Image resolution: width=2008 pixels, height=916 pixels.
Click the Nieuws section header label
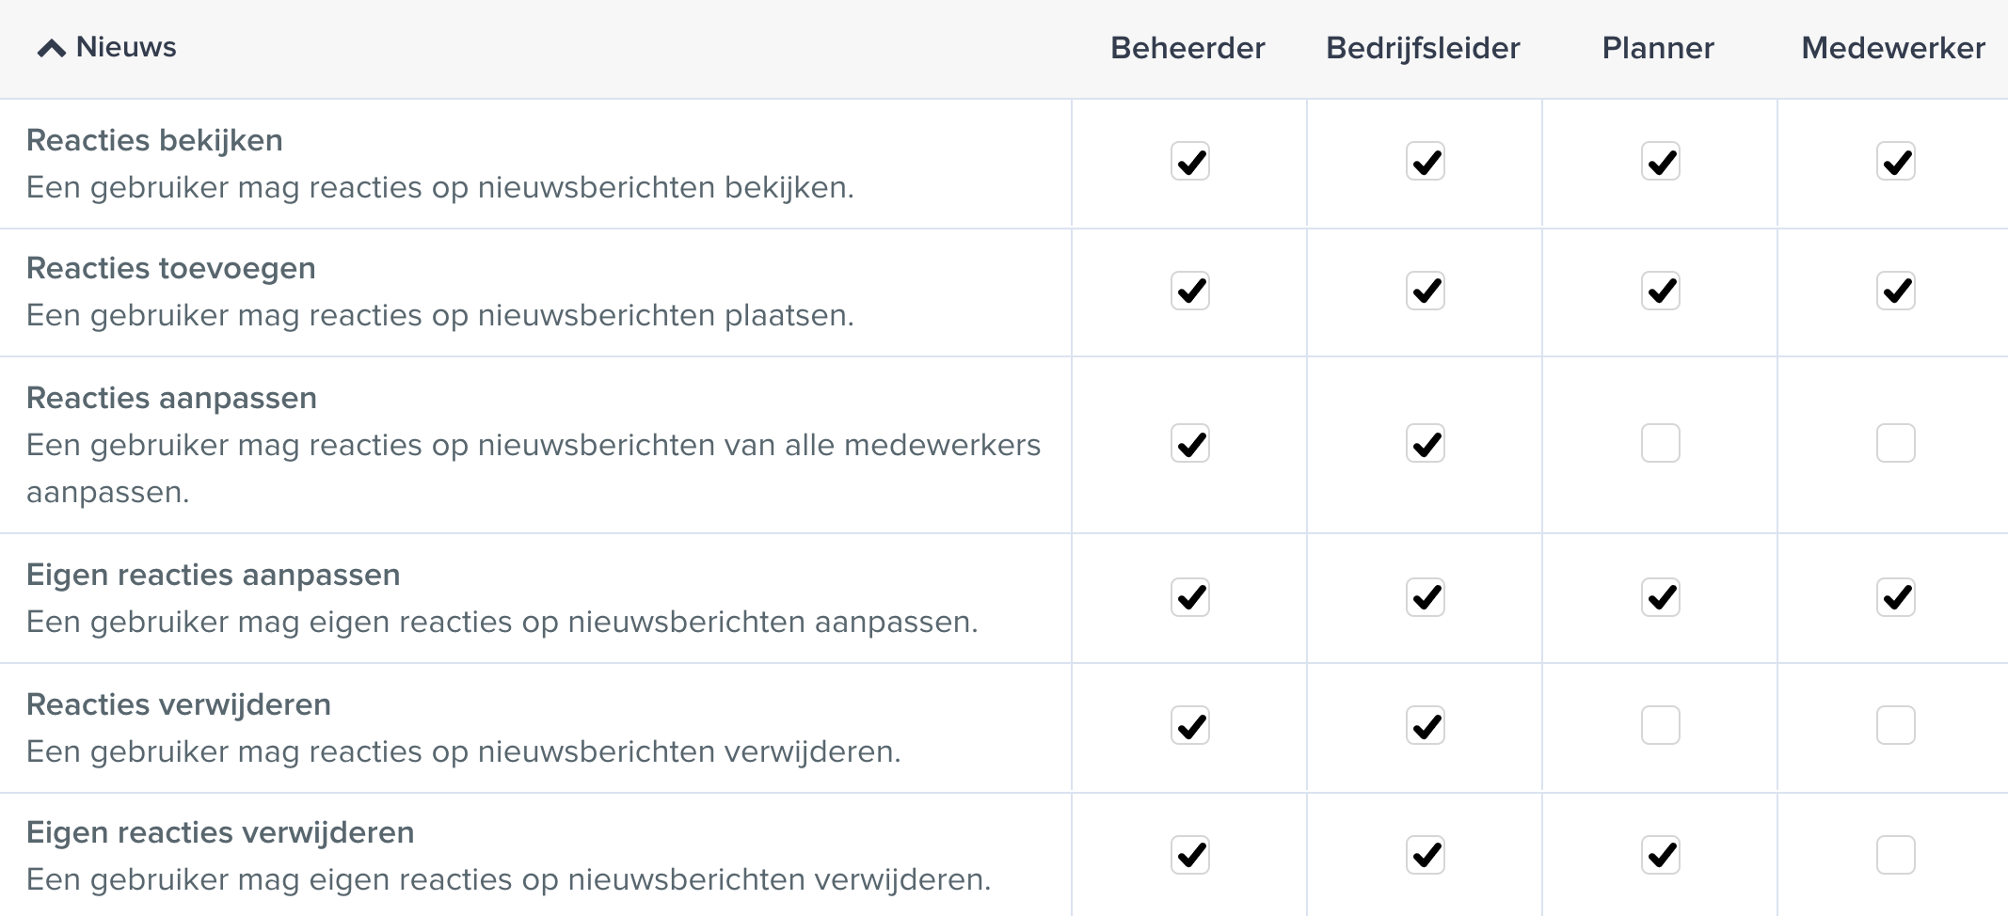click(x=126, y=47)
